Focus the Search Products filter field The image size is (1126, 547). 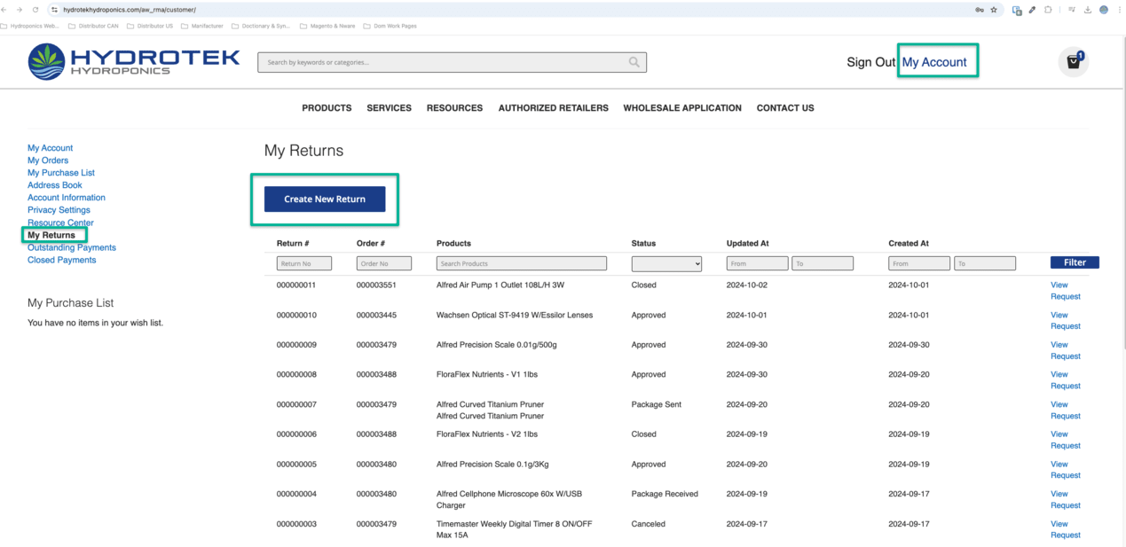(522, 263)
